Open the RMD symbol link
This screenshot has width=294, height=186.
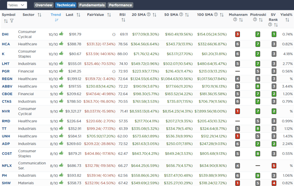(6, 121)
